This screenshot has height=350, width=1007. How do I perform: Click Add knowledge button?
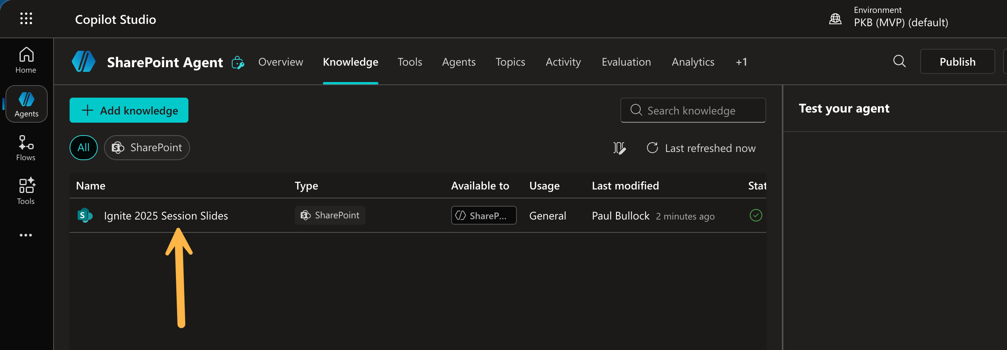point(129,110)
